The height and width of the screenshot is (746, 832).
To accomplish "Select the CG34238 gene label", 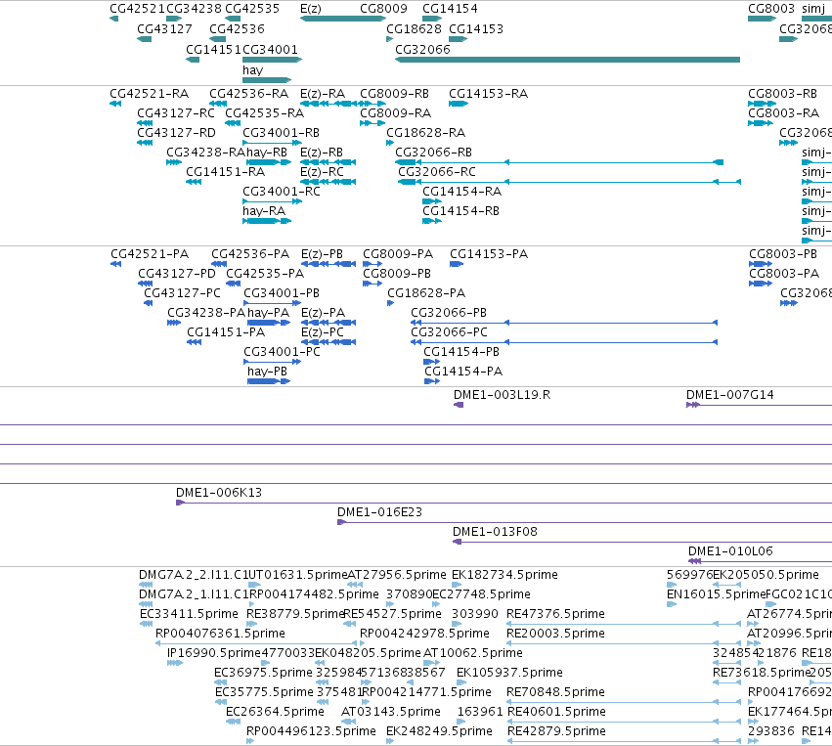I will (195, 9).
